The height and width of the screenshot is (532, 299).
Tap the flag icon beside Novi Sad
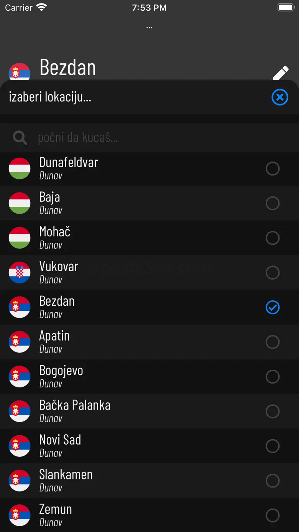pos(20,446)
